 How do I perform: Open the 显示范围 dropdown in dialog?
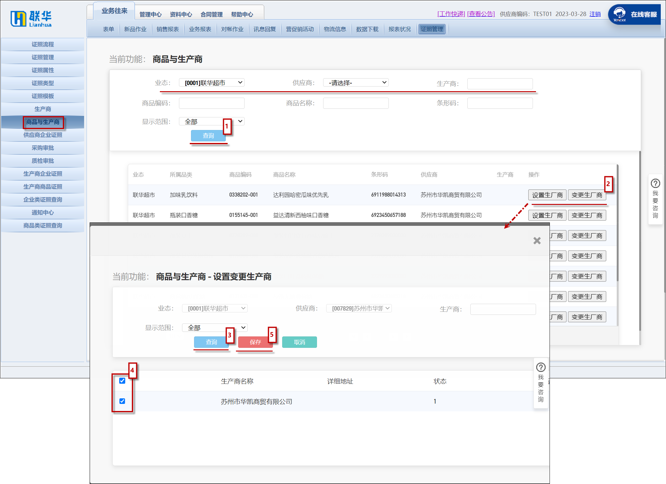point(215,327)
